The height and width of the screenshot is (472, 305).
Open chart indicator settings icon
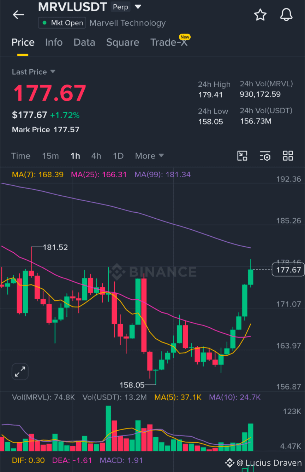(x=265, y=156)
